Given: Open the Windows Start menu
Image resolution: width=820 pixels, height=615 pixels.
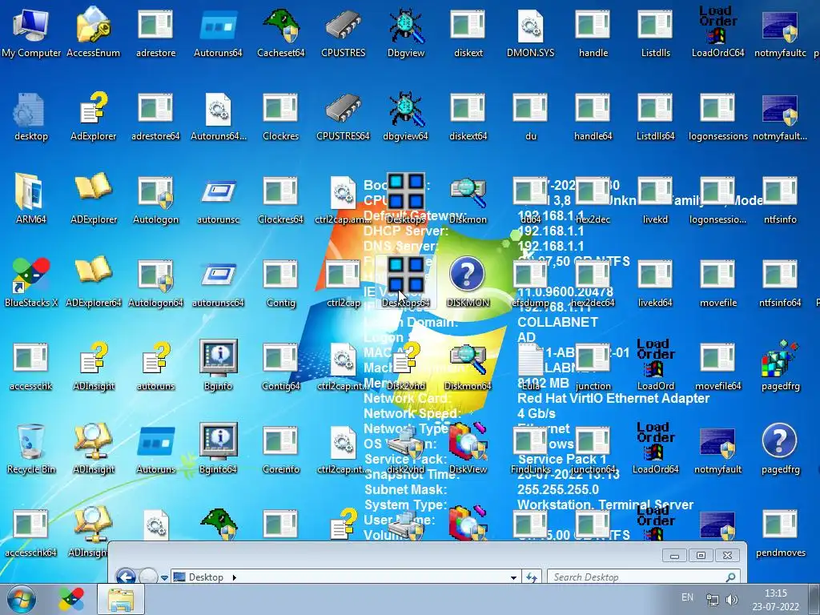Looking at the screenshot, I should tap(21, 599).
